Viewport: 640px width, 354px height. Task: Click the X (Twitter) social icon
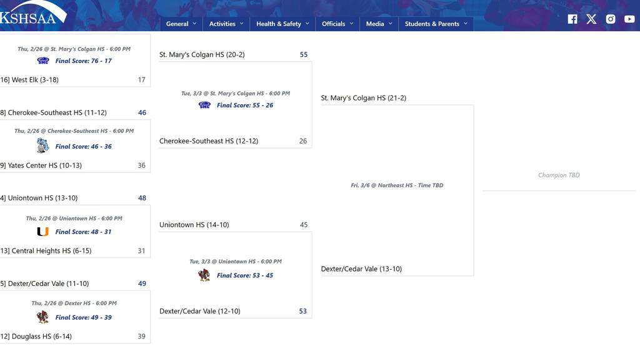pyautogui.click(x=591, y=19)
